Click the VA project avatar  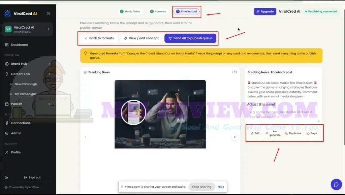pyautogui.click(x=8, y=29)
